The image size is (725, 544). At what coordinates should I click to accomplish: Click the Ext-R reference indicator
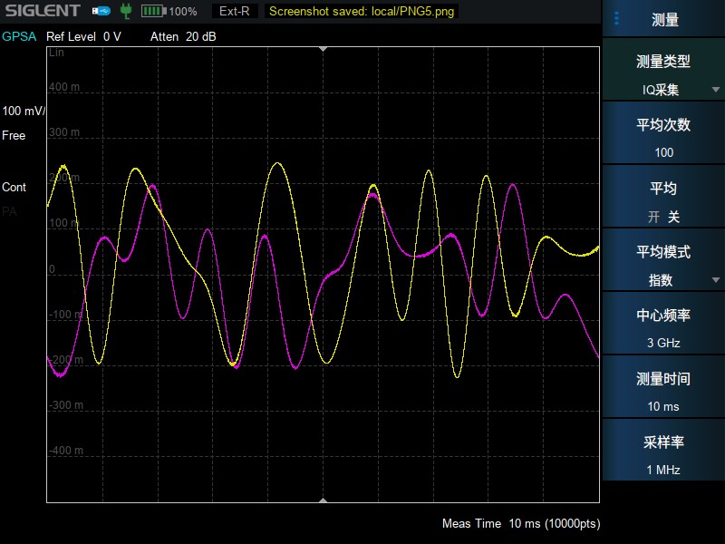pos(235,11)
